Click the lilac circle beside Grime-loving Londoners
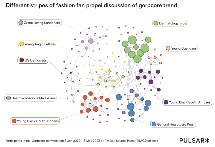Viewport: 215px width, 147px height. coord(21,23)
